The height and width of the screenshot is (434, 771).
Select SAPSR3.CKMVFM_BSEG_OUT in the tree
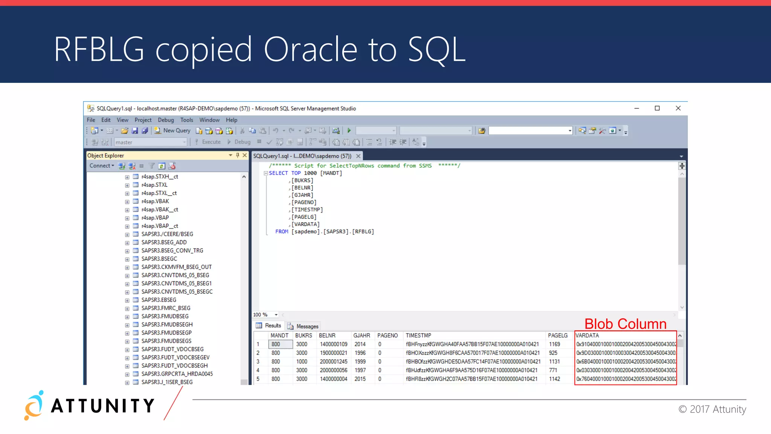pos(177,267)
